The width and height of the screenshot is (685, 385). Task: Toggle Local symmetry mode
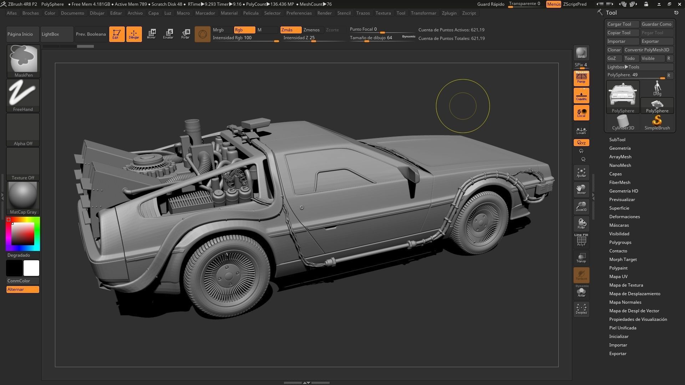(581, 113)
